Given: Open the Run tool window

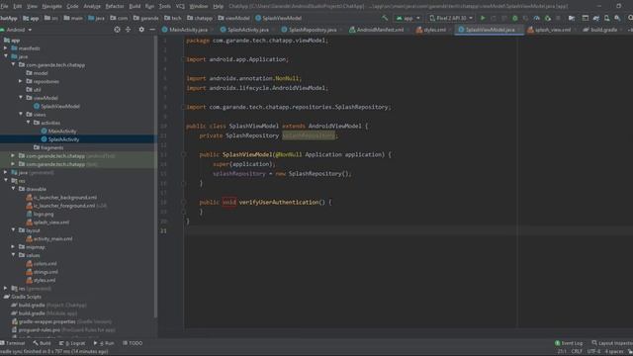Looking at the screenshot, I should point(104,343).
